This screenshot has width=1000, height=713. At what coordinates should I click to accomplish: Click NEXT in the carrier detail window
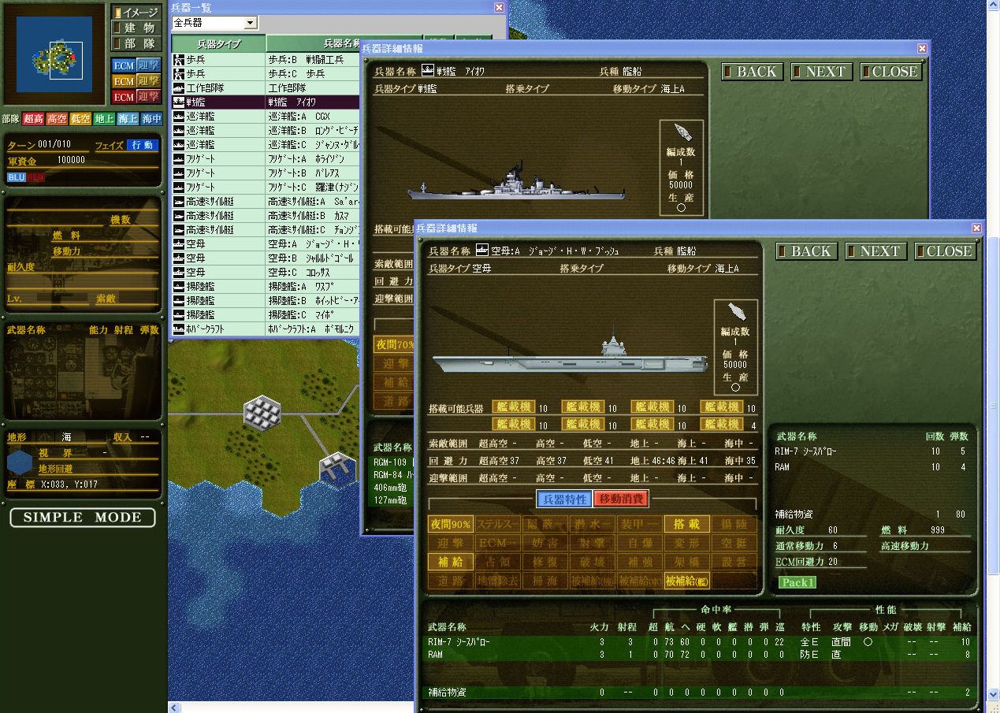[x=873, y=251]
